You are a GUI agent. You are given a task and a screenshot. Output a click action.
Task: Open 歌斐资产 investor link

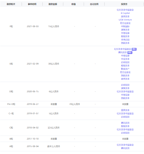(x=125, y=69)
